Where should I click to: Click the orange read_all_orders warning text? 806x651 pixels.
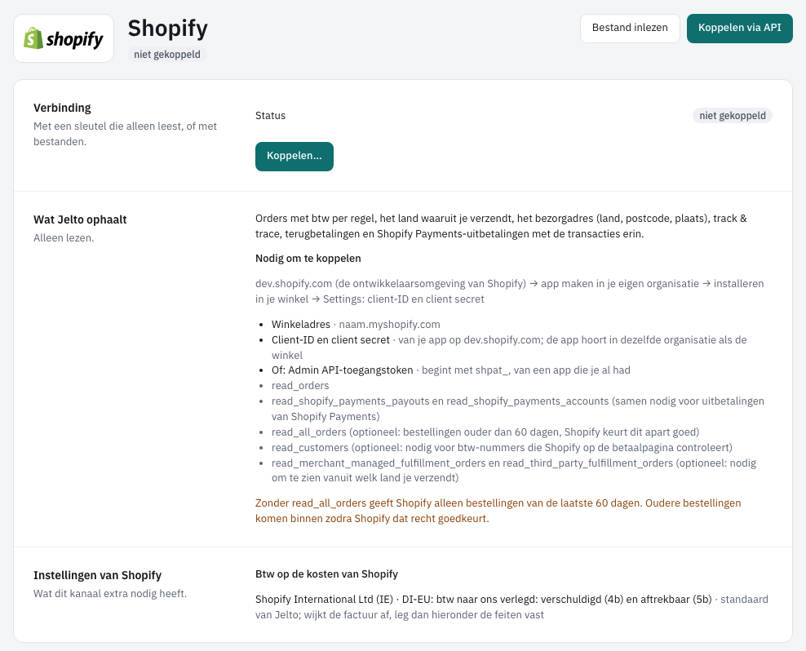[498, 511]
